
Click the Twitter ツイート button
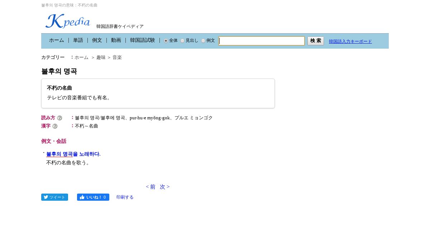pyautogui.click(x=54, y=197)
